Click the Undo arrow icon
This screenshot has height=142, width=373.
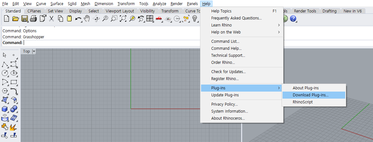click(x=78, y=19)
